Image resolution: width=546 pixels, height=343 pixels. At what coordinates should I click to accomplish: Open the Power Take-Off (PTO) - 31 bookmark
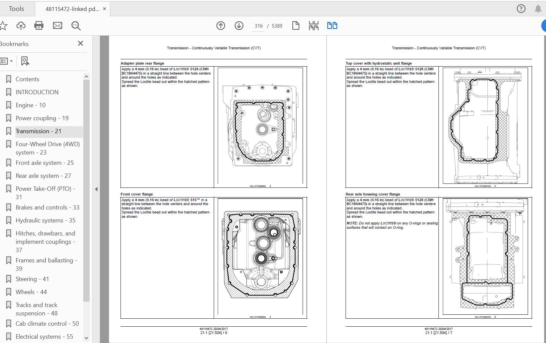[x=46, y=193]
